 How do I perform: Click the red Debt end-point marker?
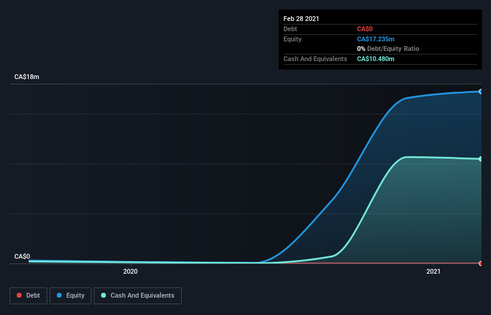[481, 263]
